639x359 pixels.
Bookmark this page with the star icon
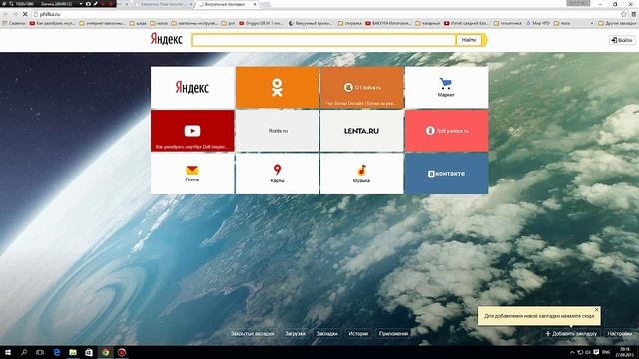point(623,14)
